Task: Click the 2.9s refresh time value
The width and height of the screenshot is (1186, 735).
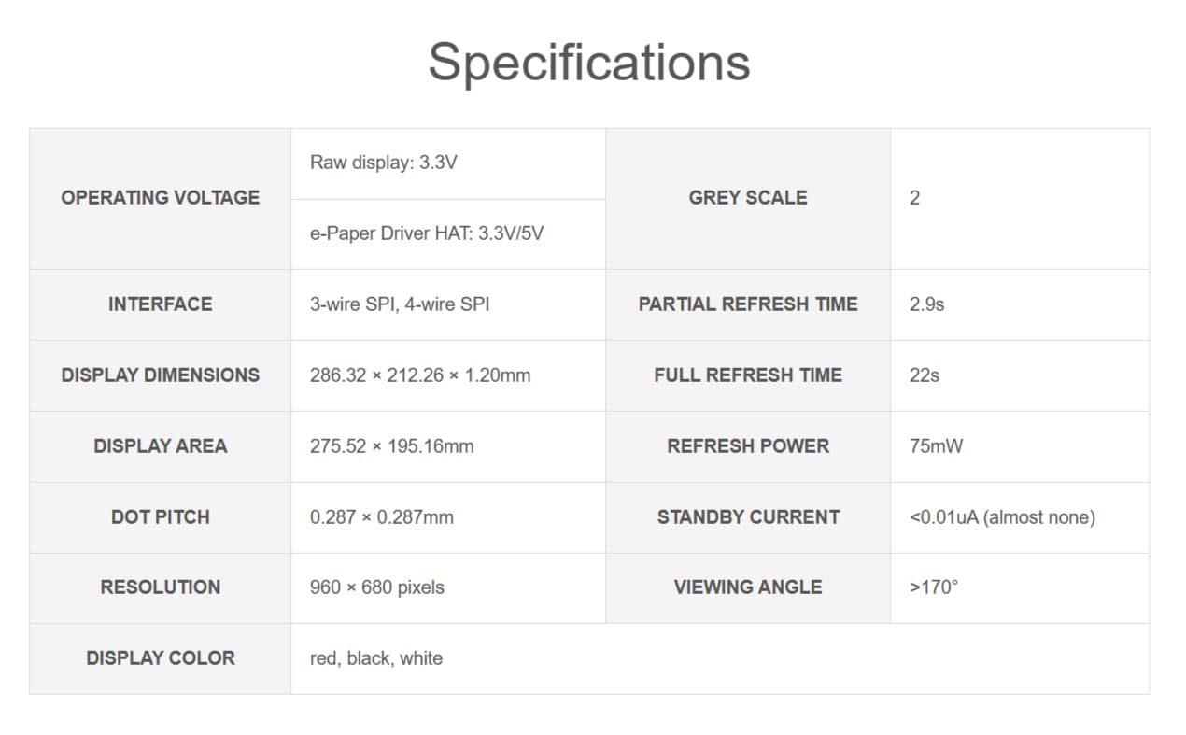Action: click(x=926, y=304)
